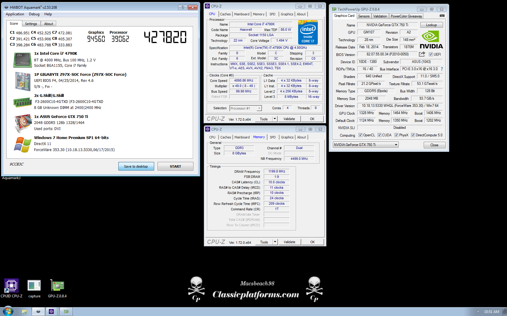
Task: Click the Intel Core i7 logo in CPU-Z
Action: (308, 32)
